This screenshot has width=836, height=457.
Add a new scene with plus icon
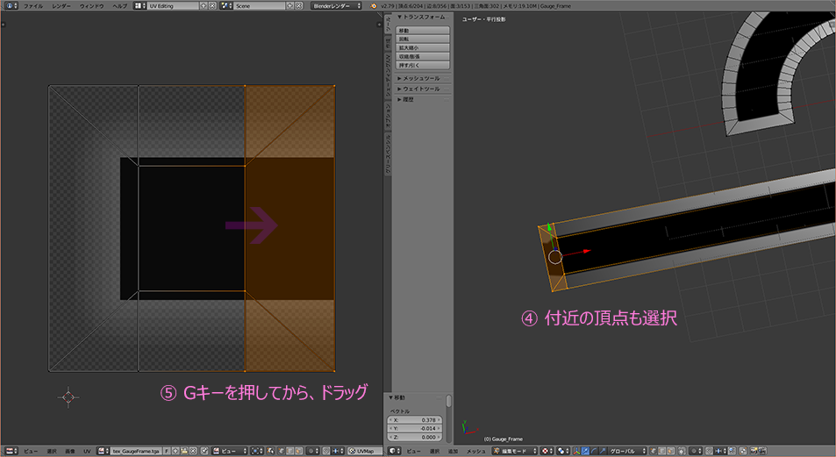pyautogui.click(x=290, y=6)
